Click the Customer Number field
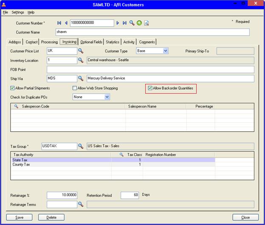 click(92, 23)
